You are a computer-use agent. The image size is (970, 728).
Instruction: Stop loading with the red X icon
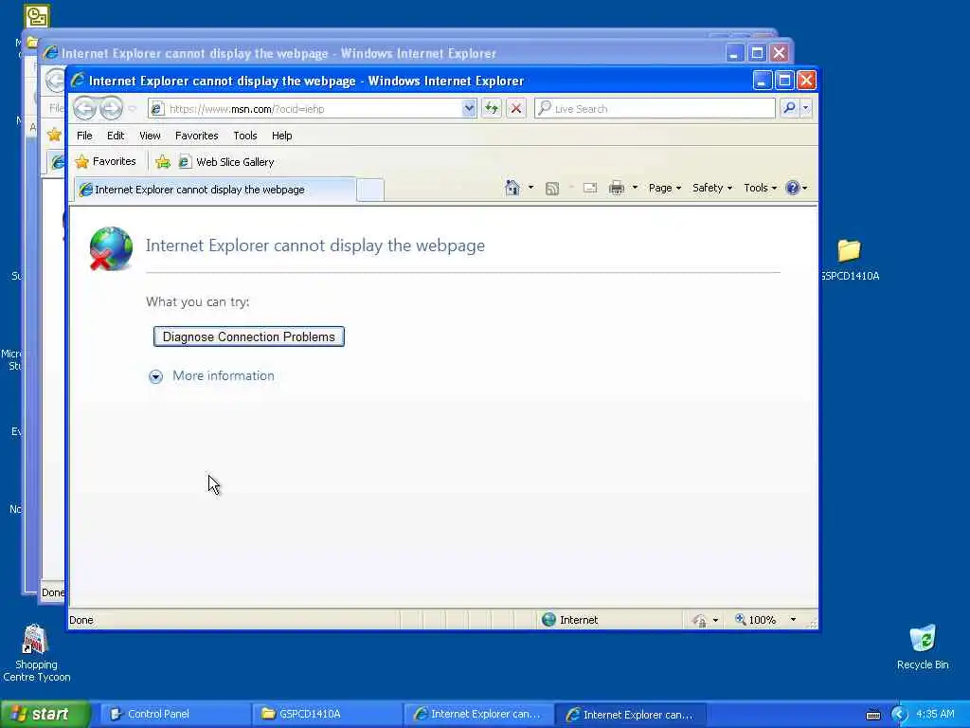516,109
